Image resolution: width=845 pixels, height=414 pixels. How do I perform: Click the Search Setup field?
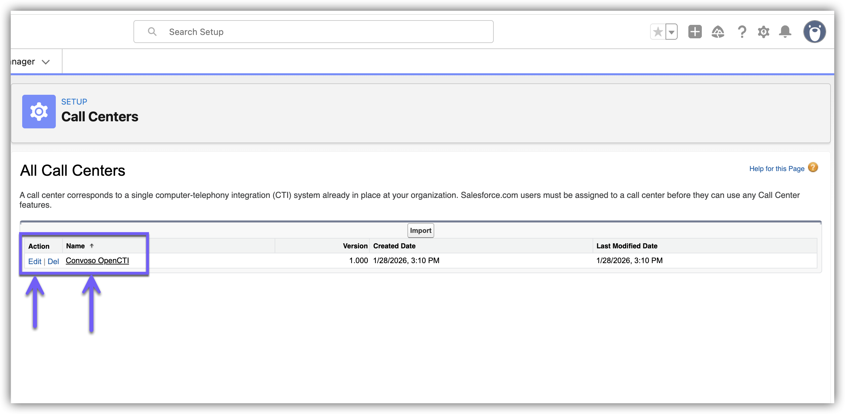323,32
